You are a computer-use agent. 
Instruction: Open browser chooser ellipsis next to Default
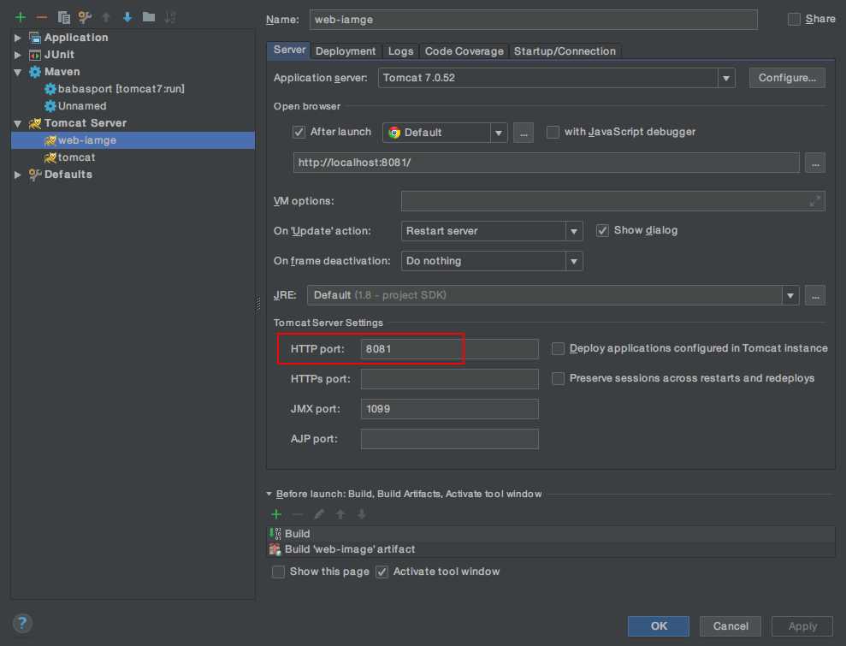point(524,133)
